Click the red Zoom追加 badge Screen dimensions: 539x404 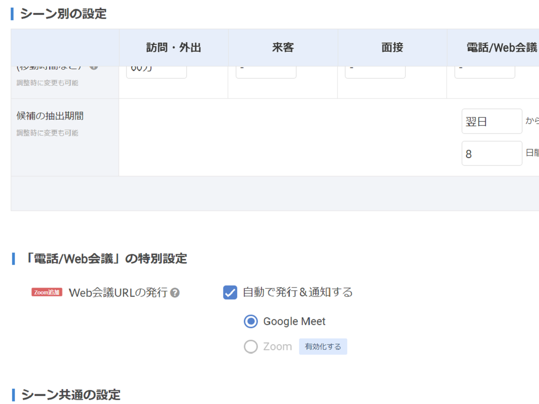[x=47, y=292]
